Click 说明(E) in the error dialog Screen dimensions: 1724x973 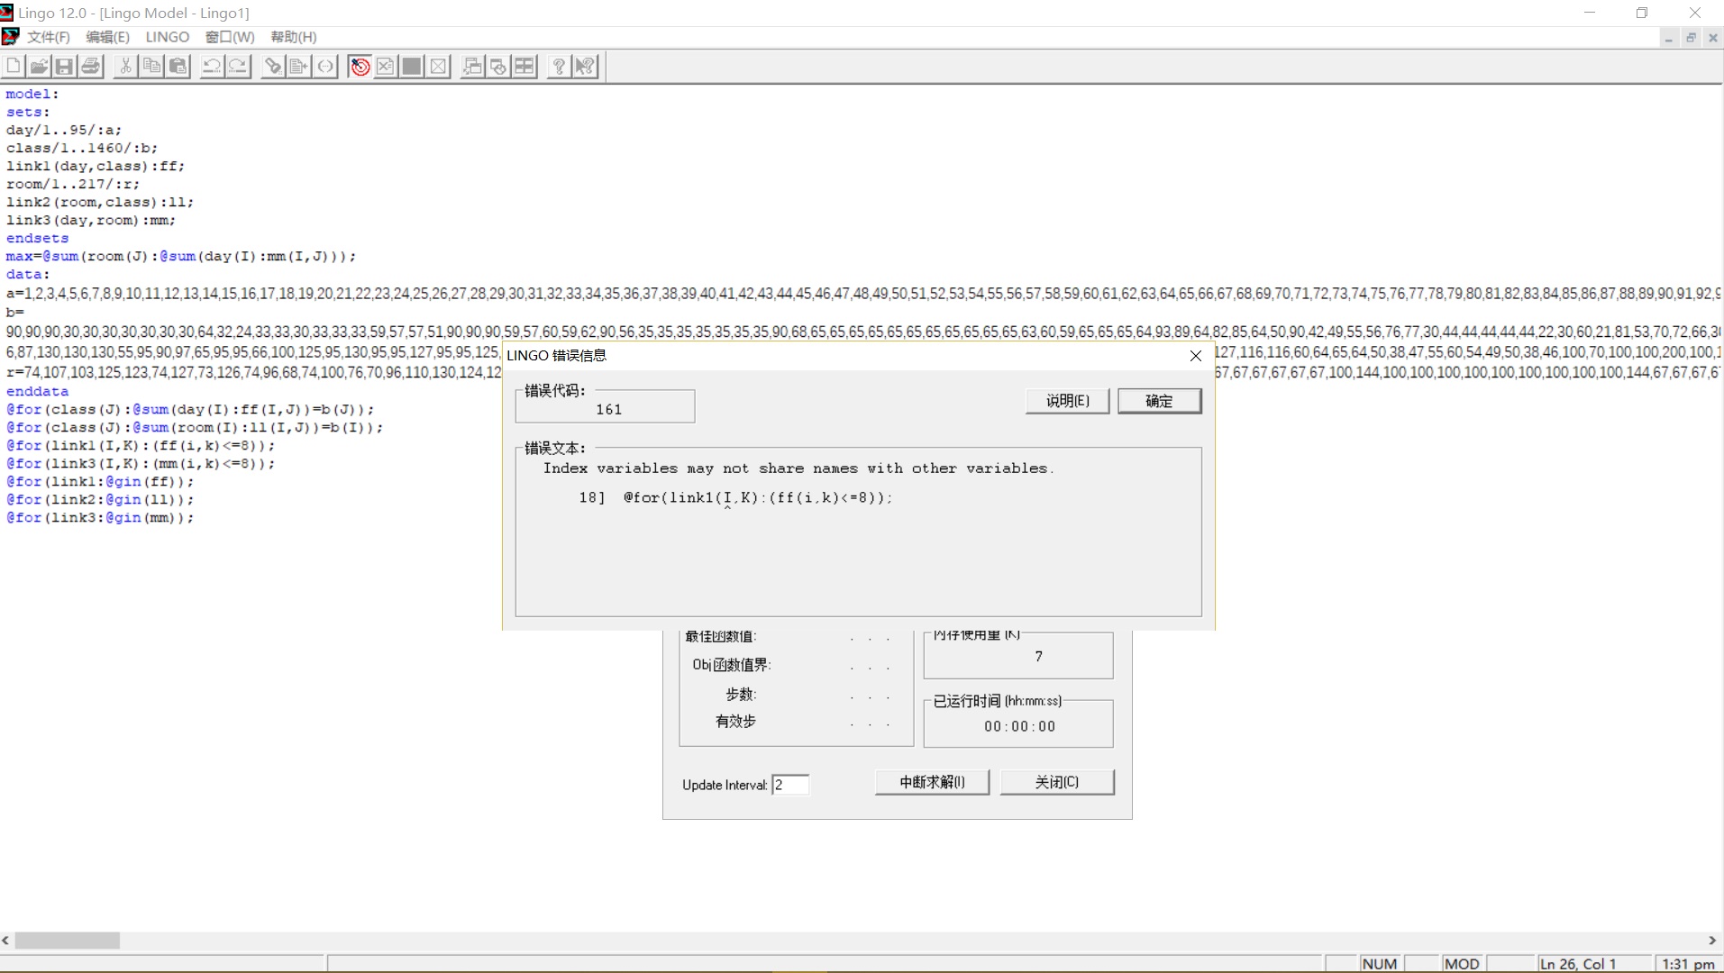pos(1067,401)
